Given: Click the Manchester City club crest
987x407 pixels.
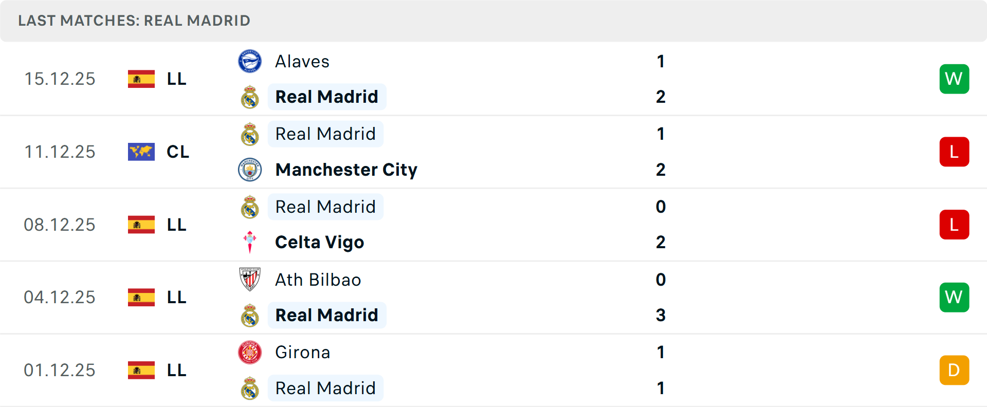Looking at the screenshot, I should coord(250,170).
